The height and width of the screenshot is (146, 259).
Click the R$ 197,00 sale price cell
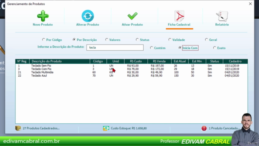(x=157, y=66)
